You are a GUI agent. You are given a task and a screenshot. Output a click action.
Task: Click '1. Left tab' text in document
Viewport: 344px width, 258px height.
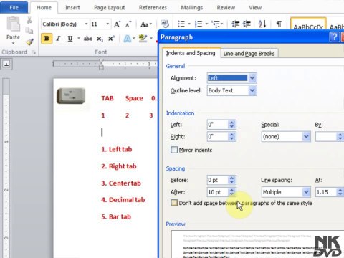117,149
